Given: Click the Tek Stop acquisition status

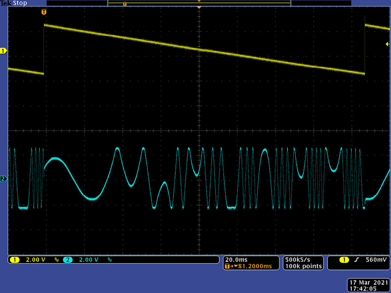Looking at the screenshot, I should [x=13, y=3].
